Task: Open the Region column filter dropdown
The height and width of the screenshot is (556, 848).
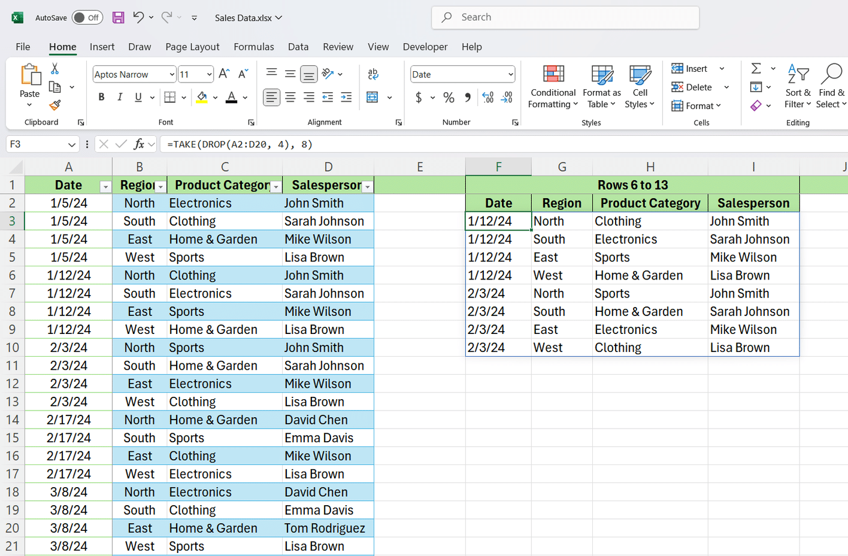Action: coord(160,187)
